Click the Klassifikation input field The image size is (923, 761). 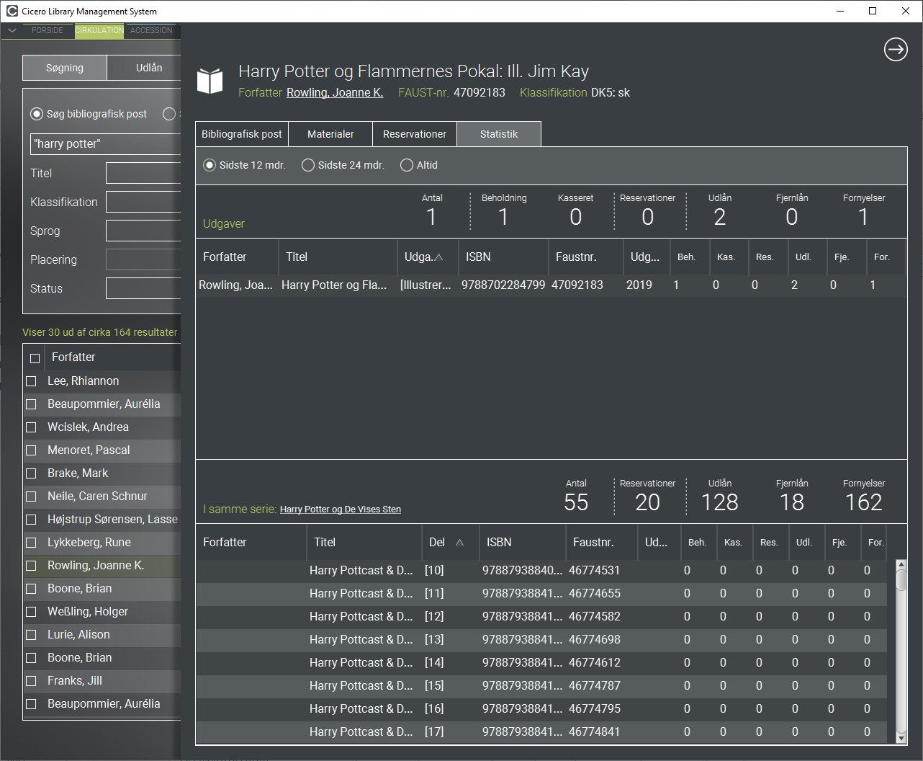click(143, 202)
